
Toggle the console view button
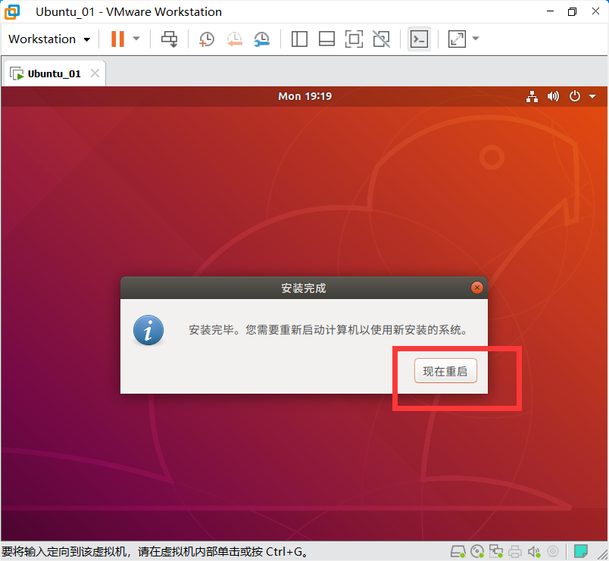(x=419, y=39)
